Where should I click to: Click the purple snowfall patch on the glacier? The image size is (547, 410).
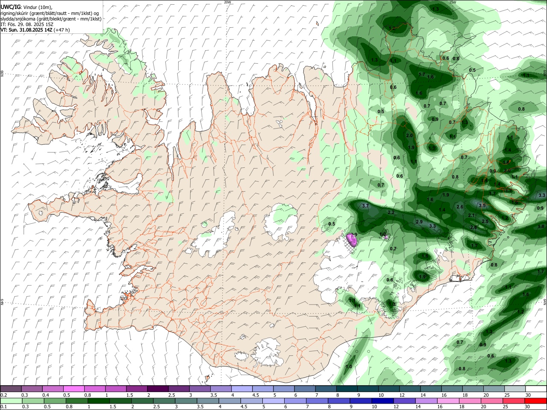[x=352, y=240]
